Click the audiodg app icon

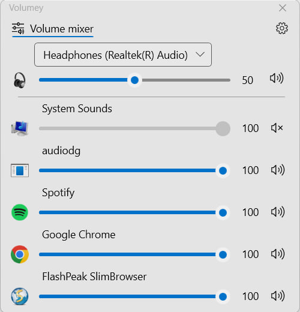click(x=20, y=170)
